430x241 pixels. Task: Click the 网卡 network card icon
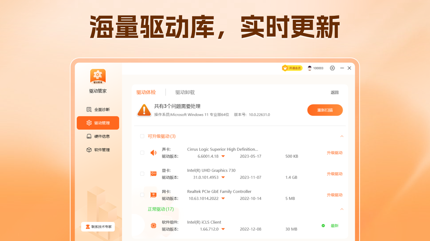click(153, 194)
